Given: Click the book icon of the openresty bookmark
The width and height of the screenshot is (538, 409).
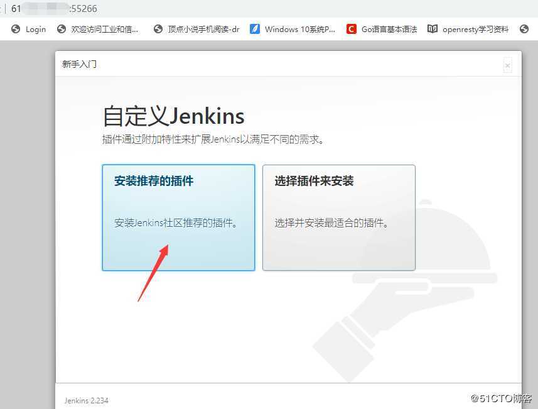Looking at the screenshot, I should pyautogui.click(x=433, y=29).
